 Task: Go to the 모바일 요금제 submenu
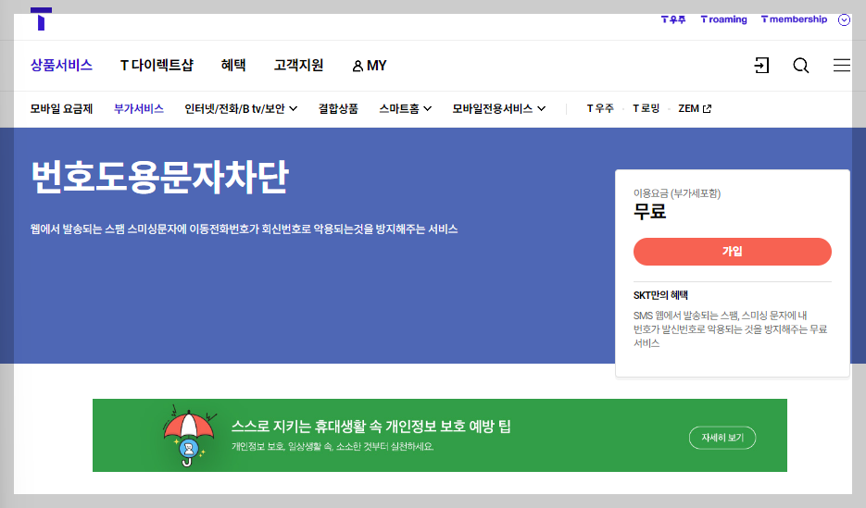[61, 108]
